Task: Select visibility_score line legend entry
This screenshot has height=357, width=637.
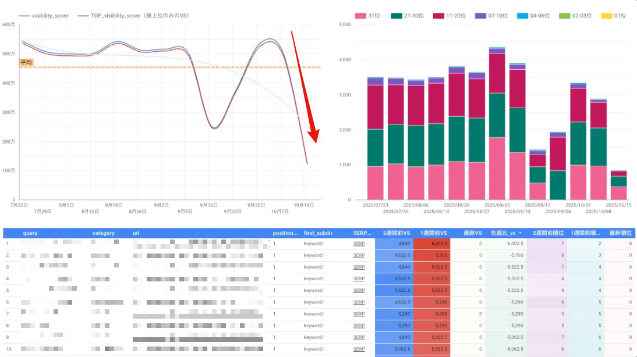Action: 43,16
